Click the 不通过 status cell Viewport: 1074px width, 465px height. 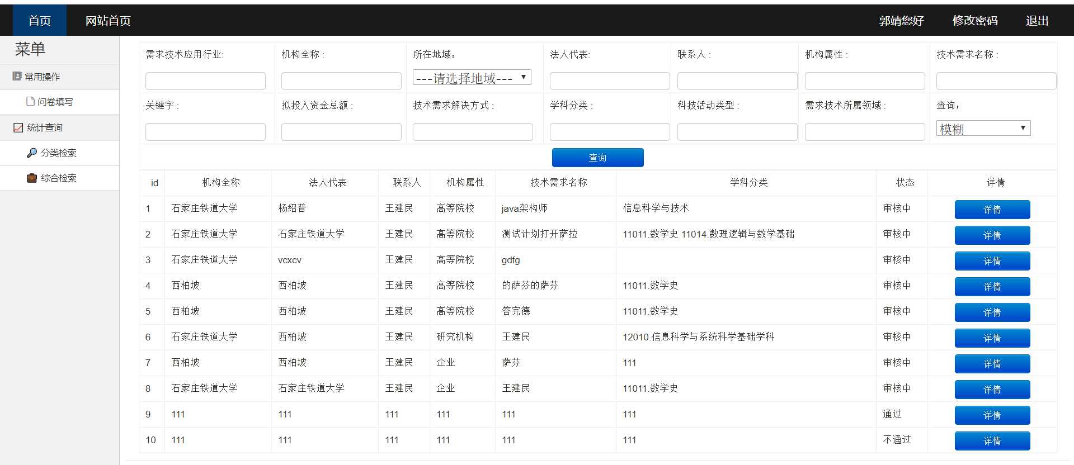pos(897,439)
